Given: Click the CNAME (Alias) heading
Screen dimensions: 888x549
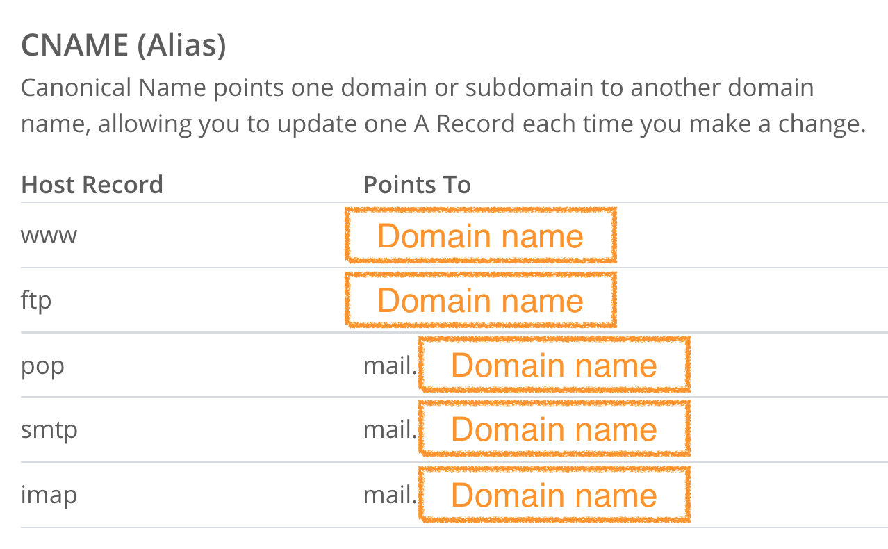Looking at the screenshot, I should click(x=124, y=46).
